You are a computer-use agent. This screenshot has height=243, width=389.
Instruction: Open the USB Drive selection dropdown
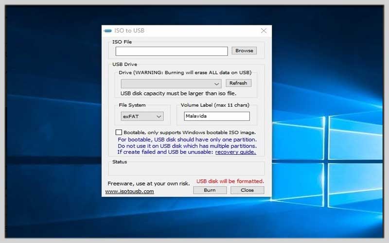point(171,84)
